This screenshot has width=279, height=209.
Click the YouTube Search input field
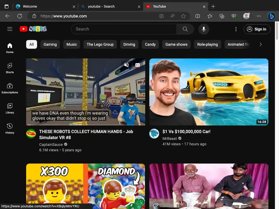point(124,29)
